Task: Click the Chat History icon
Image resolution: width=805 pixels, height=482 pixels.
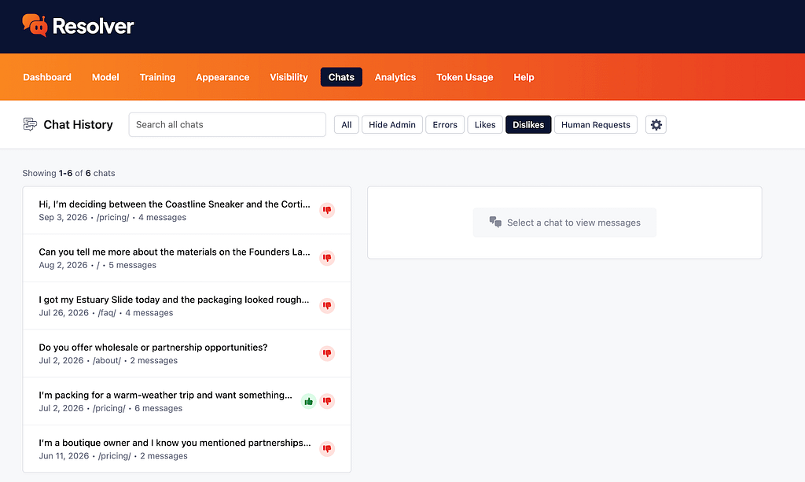Action: pos(30,124)
